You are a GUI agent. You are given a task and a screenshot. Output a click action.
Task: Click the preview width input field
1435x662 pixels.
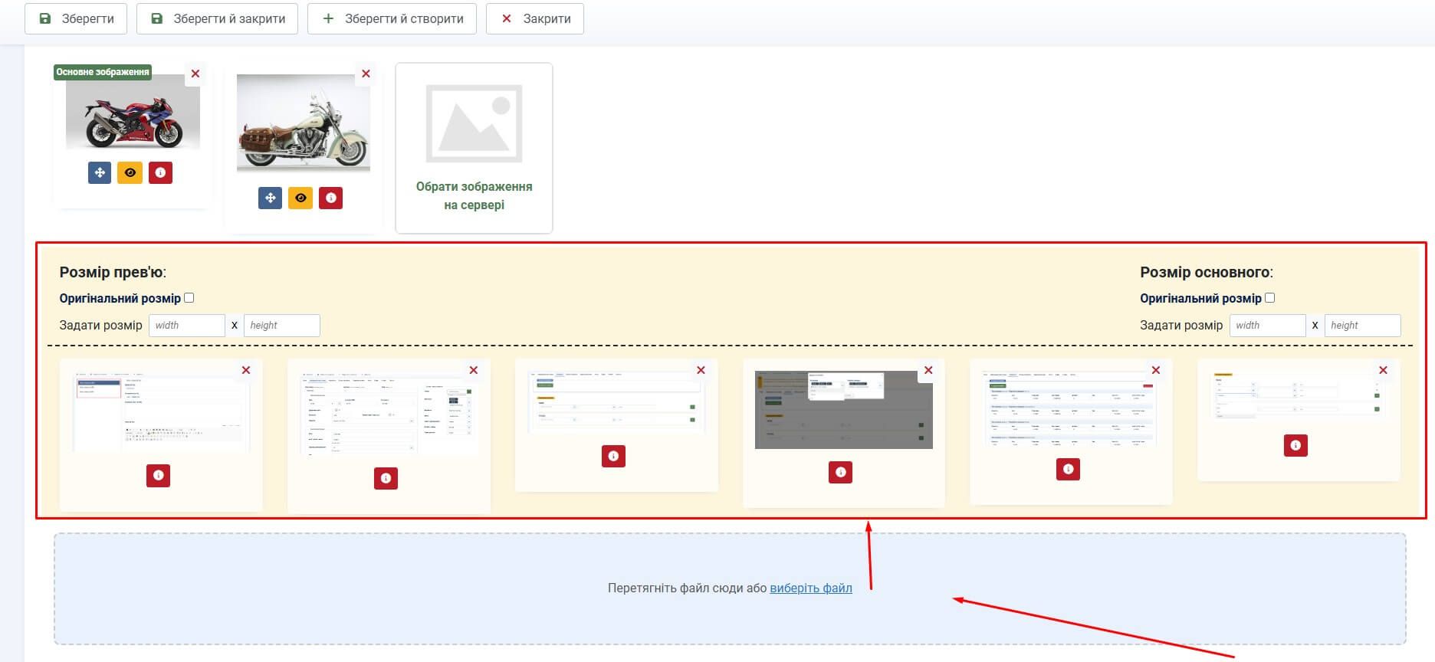pyautogui.click(x=186, y=325)
